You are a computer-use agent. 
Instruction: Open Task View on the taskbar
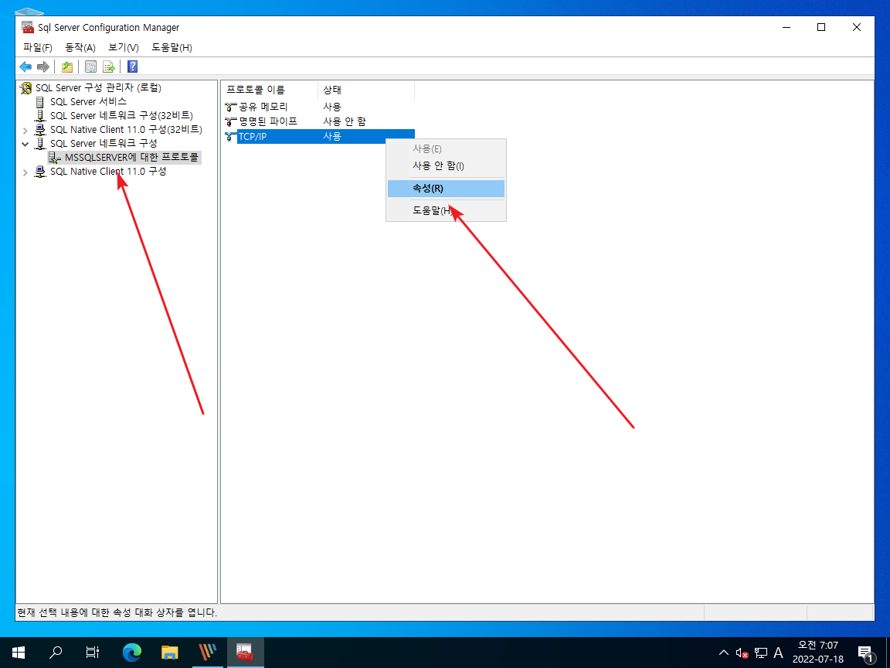(93, 653)
